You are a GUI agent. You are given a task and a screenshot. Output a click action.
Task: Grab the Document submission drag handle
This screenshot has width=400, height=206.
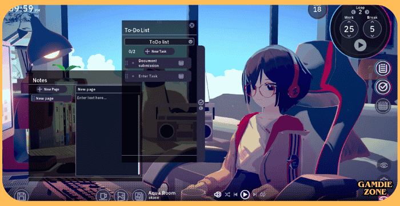coord(127,63)
